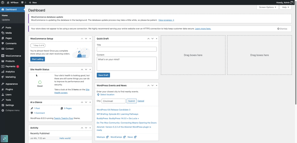This screenshot has width=297, height=143.
Task: Open Products icon in sidebar
Action: 3,61
